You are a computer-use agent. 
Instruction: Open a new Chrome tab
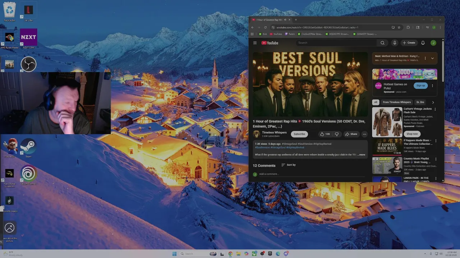click(296, 20)
